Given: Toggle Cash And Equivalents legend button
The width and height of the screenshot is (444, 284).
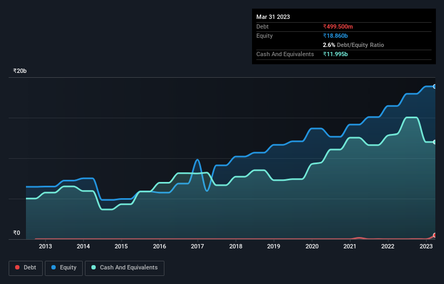Looking at the screenshot, I should point(124,268).
